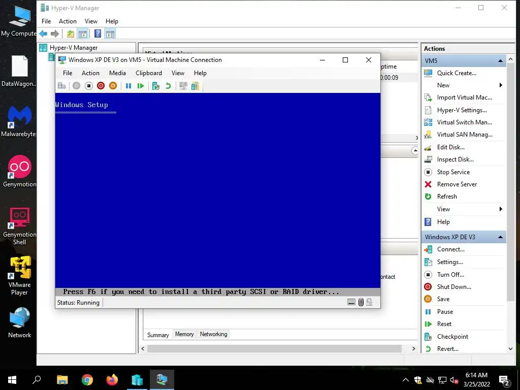Click muted volume tray icon
The image size is (520, 390).
(454, 380)
